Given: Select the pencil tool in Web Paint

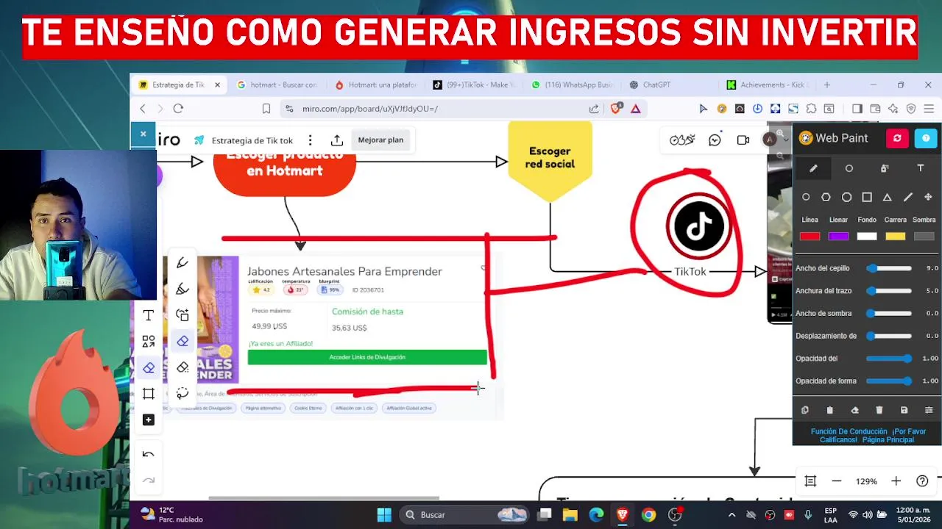Looking at the screenshot, I should pyautogui.click(x=813, y=168).
